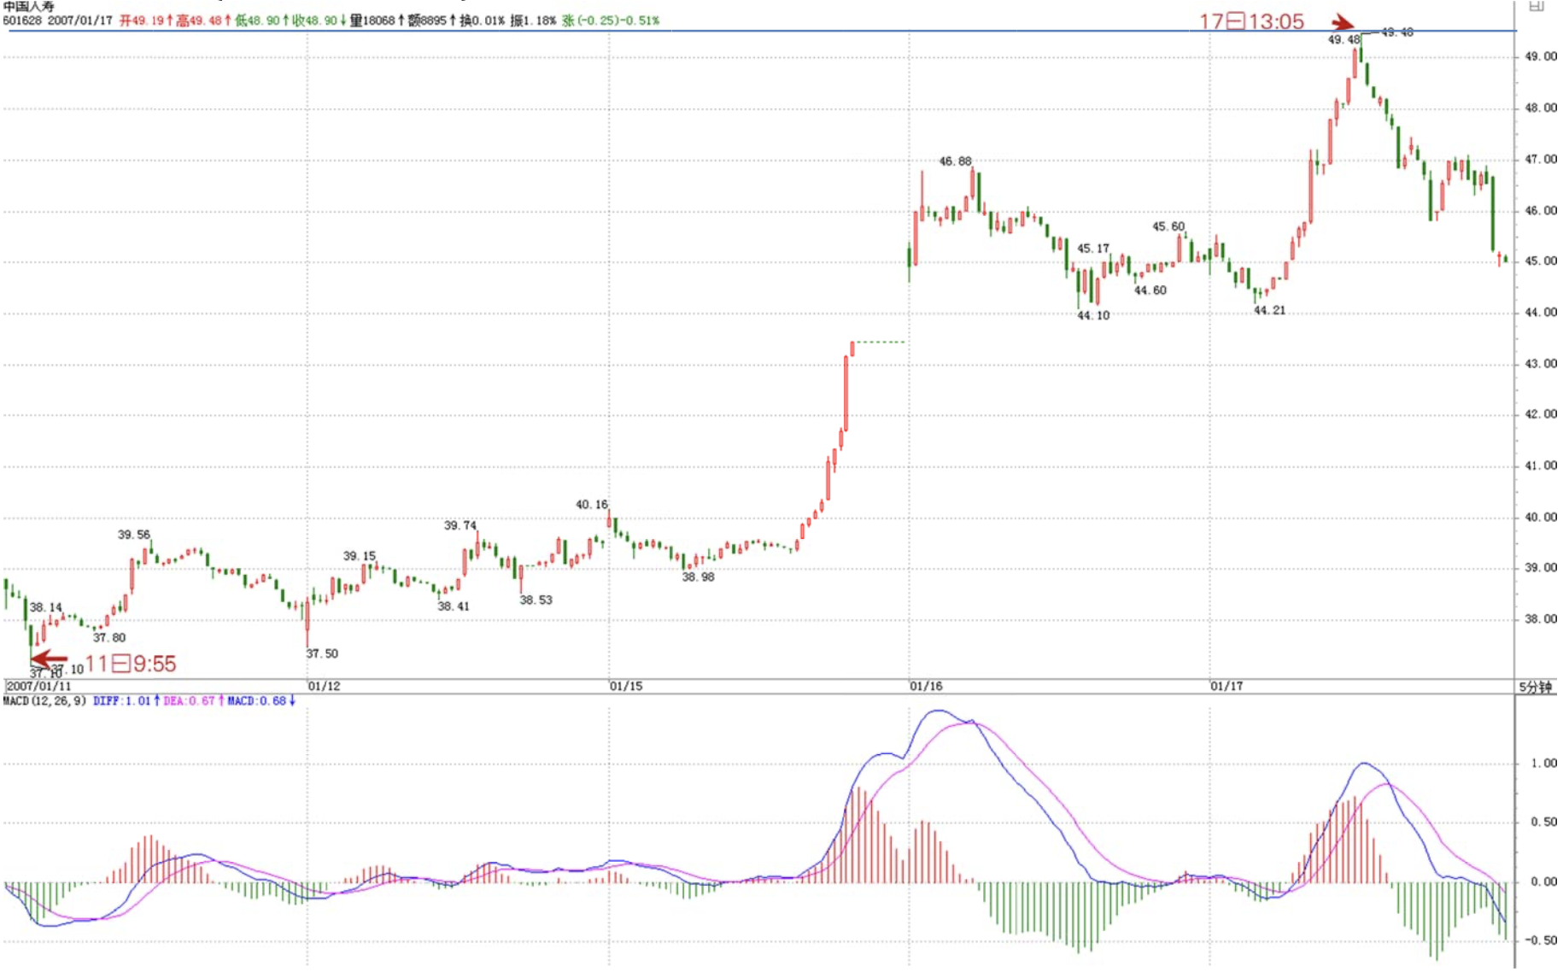Click the 44.10 low price label
The image size is (1563, 972).
[1093, 316]
